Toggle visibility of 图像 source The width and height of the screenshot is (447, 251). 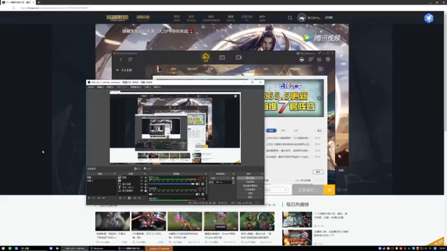[141, 177]
